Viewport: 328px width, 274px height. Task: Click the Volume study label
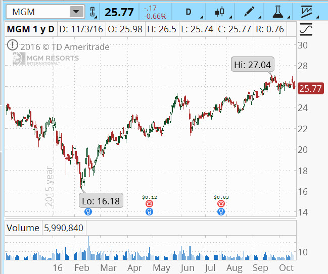[x=23, y=228]
